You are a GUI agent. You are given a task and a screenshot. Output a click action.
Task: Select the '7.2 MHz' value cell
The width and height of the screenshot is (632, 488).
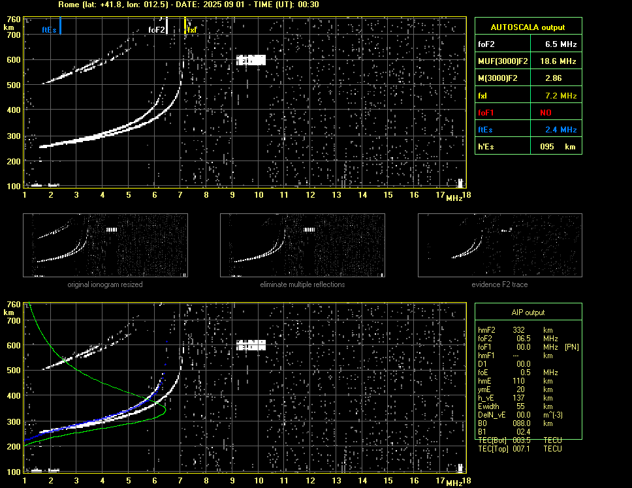pyautogui.click(x=557, y=95)
